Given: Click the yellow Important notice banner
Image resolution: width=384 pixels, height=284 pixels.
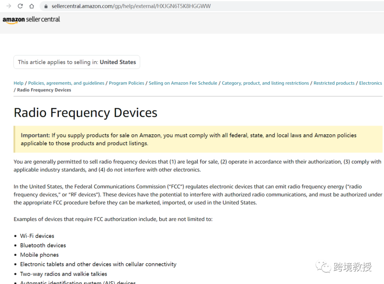Looking at the screenshot, I should pos(198,139).
